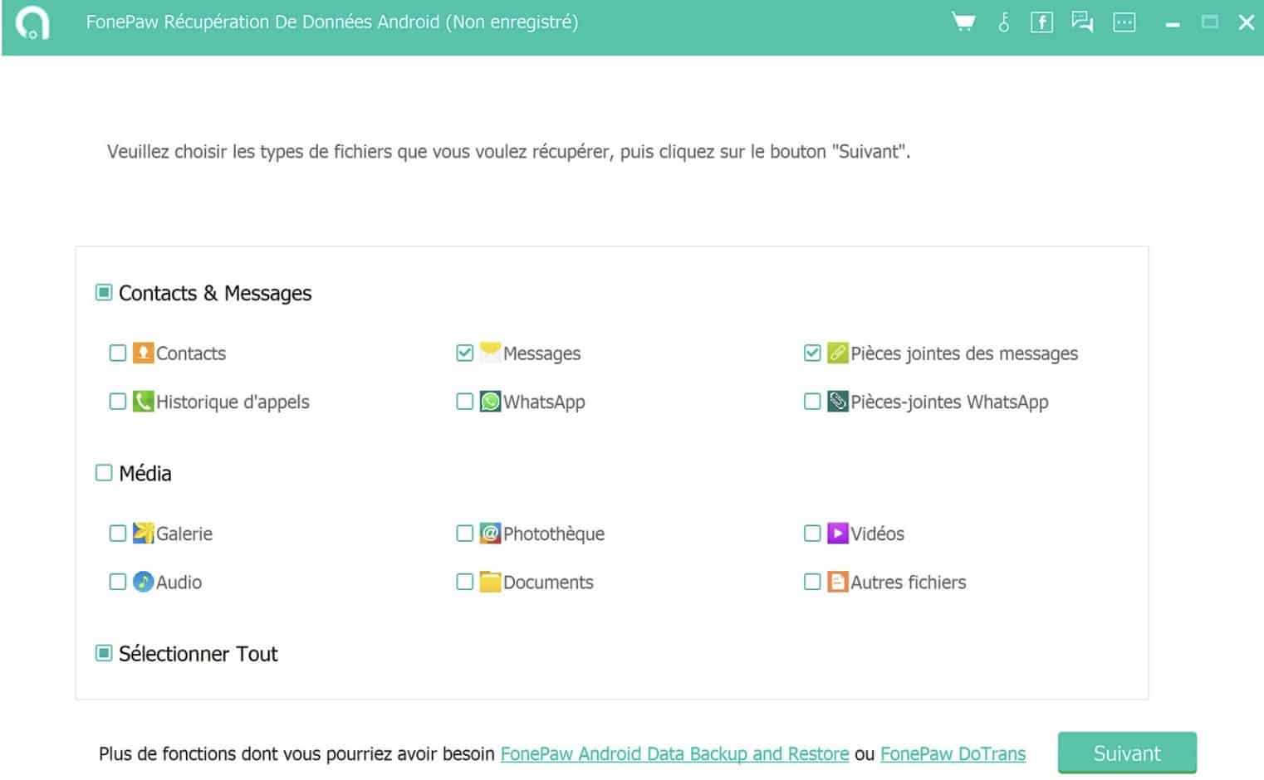This screenshot has width=1264, height=780.
Task: Click the Historique d'appels phone icon
Action: [144, 402]
